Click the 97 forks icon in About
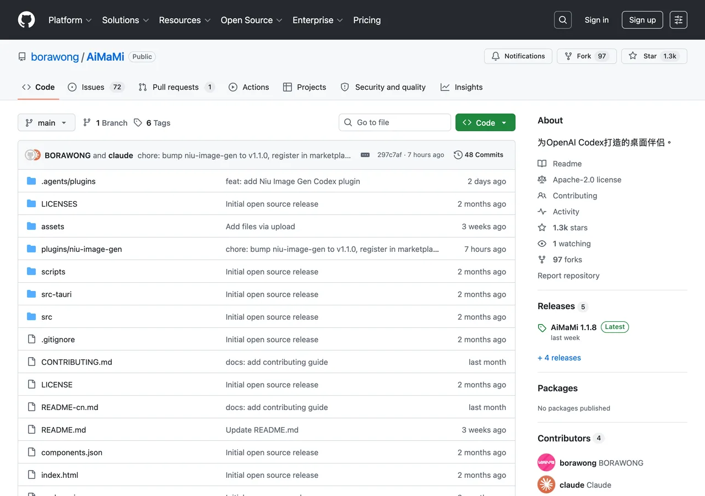Screen dimensions: 705x496 pos(542,260)
